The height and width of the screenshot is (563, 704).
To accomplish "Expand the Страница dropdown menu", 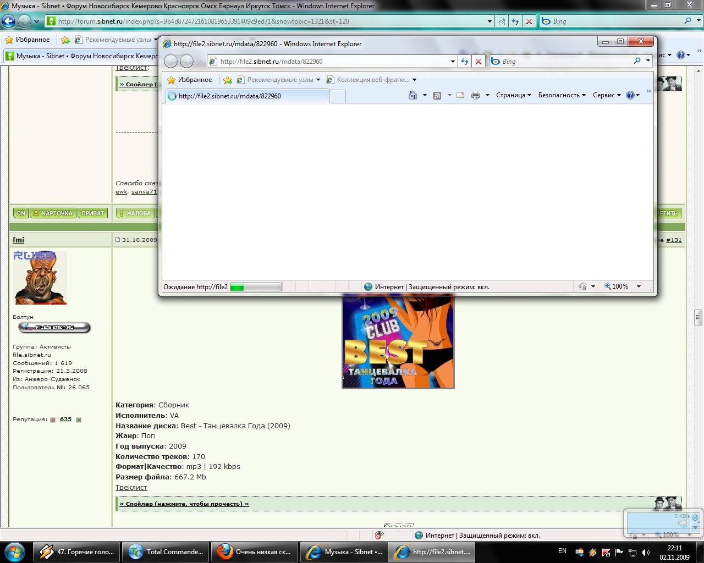I will (513, 95).
